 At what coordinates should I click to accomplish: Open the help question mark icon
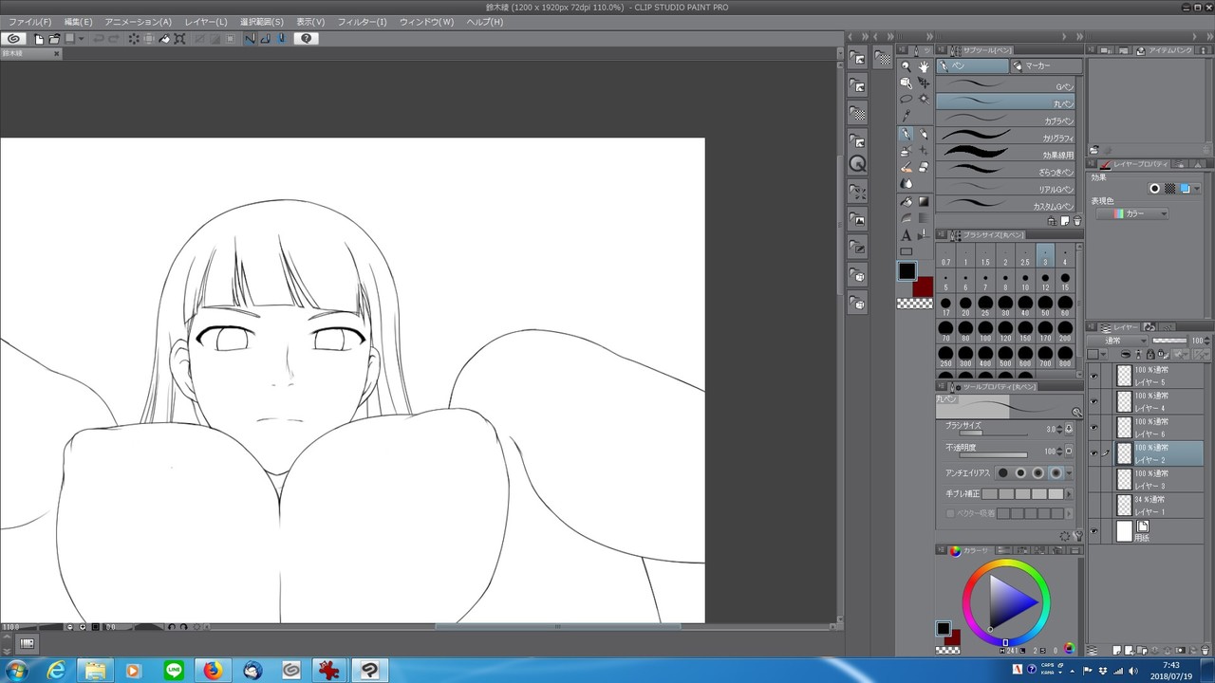tap(306, 39)
